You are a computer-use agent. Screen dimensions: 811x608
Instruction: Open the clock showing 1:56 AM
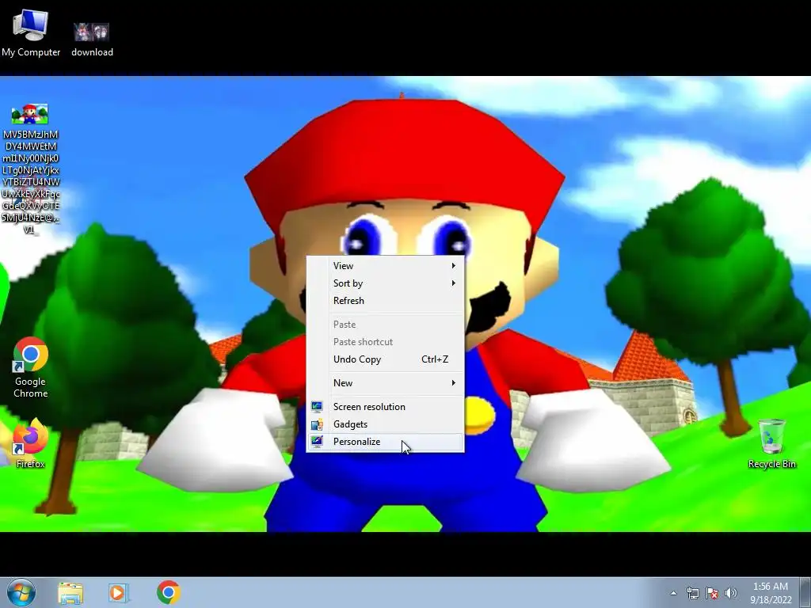tap(771, 593)
